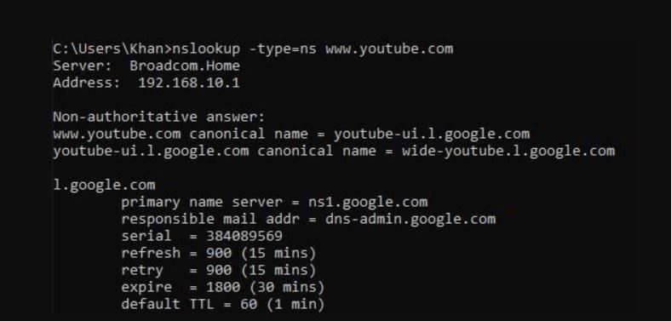Click the expire value 1800 (30 mins)
Viewport: 671px width, 321px height.
pyautogui.click(x=266, y=287)
